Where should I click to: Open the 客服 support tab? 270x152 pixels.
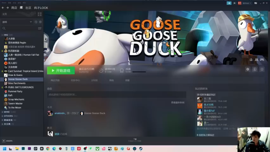pos(127,80)
